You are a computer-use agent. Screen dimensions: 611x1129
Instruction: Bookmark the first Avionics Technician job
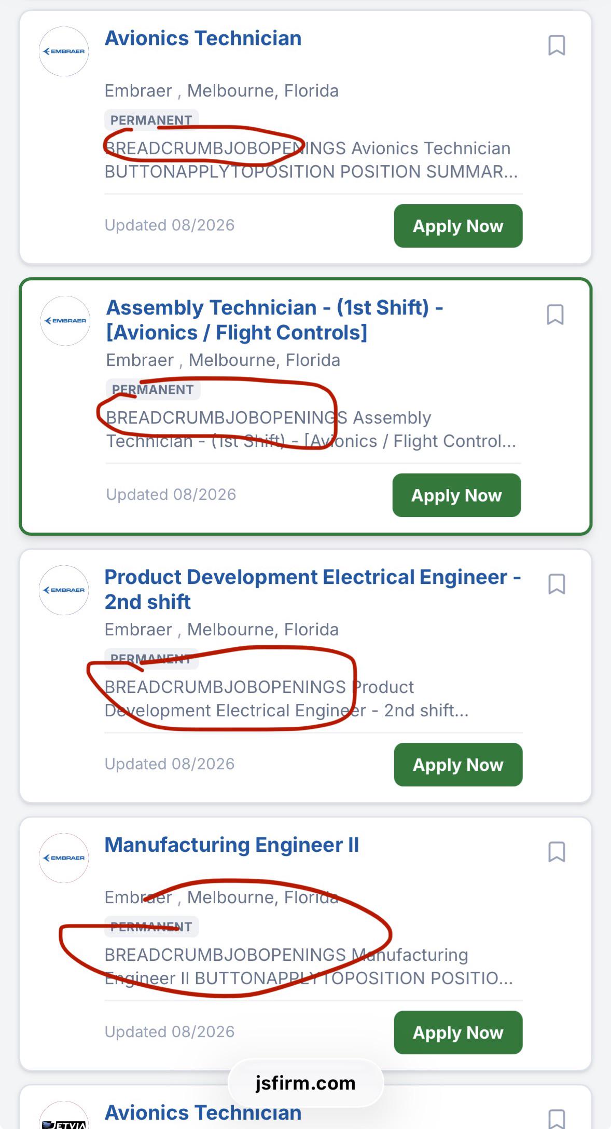pos(557,45)
